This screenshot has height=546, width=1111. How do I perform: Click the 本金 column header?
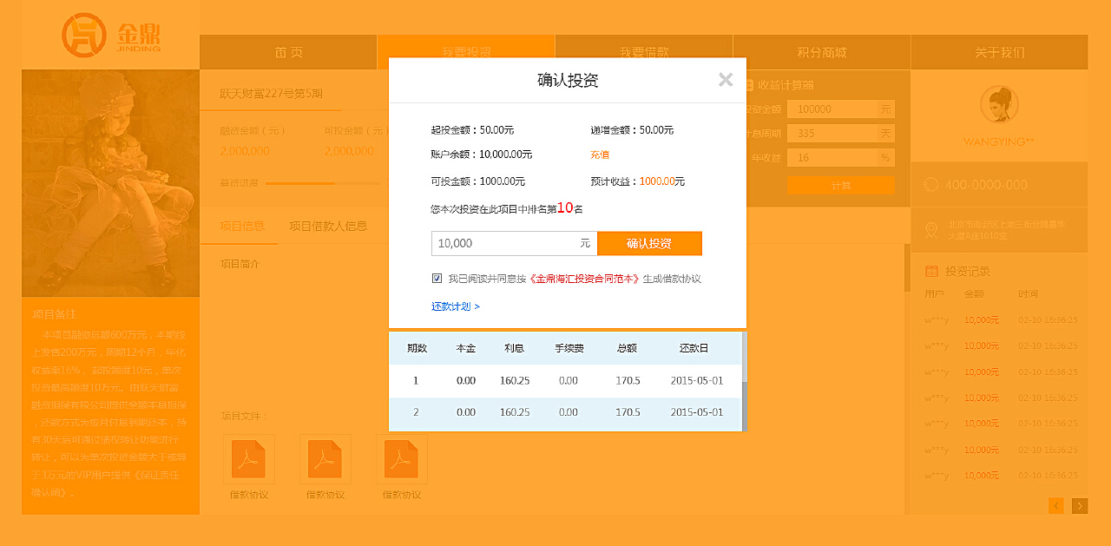click(x=466, y=348)
